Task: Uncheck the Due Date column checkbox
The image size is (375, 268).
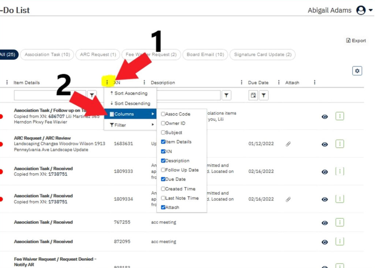Action: click(163, 179)
